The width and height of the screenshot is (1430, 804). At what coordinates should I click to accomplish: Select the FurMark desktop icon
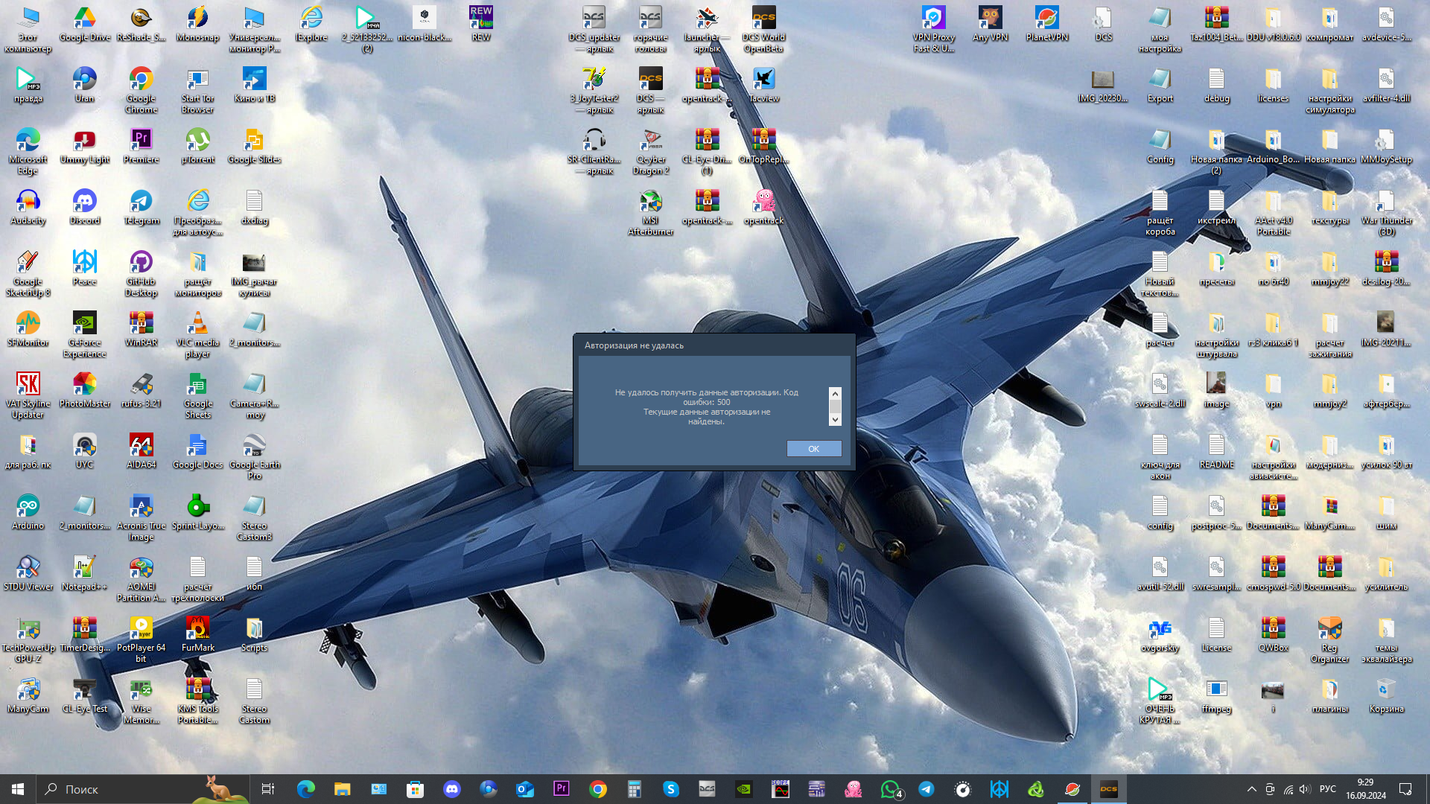tap(197, 634)
